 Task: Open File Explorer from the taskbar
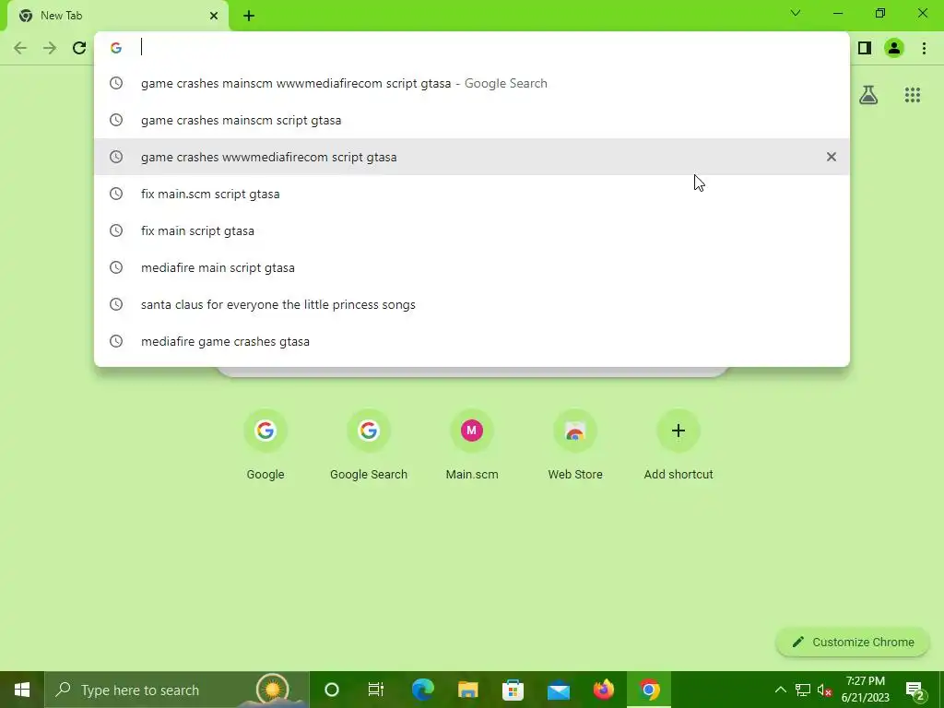[467, 690]
